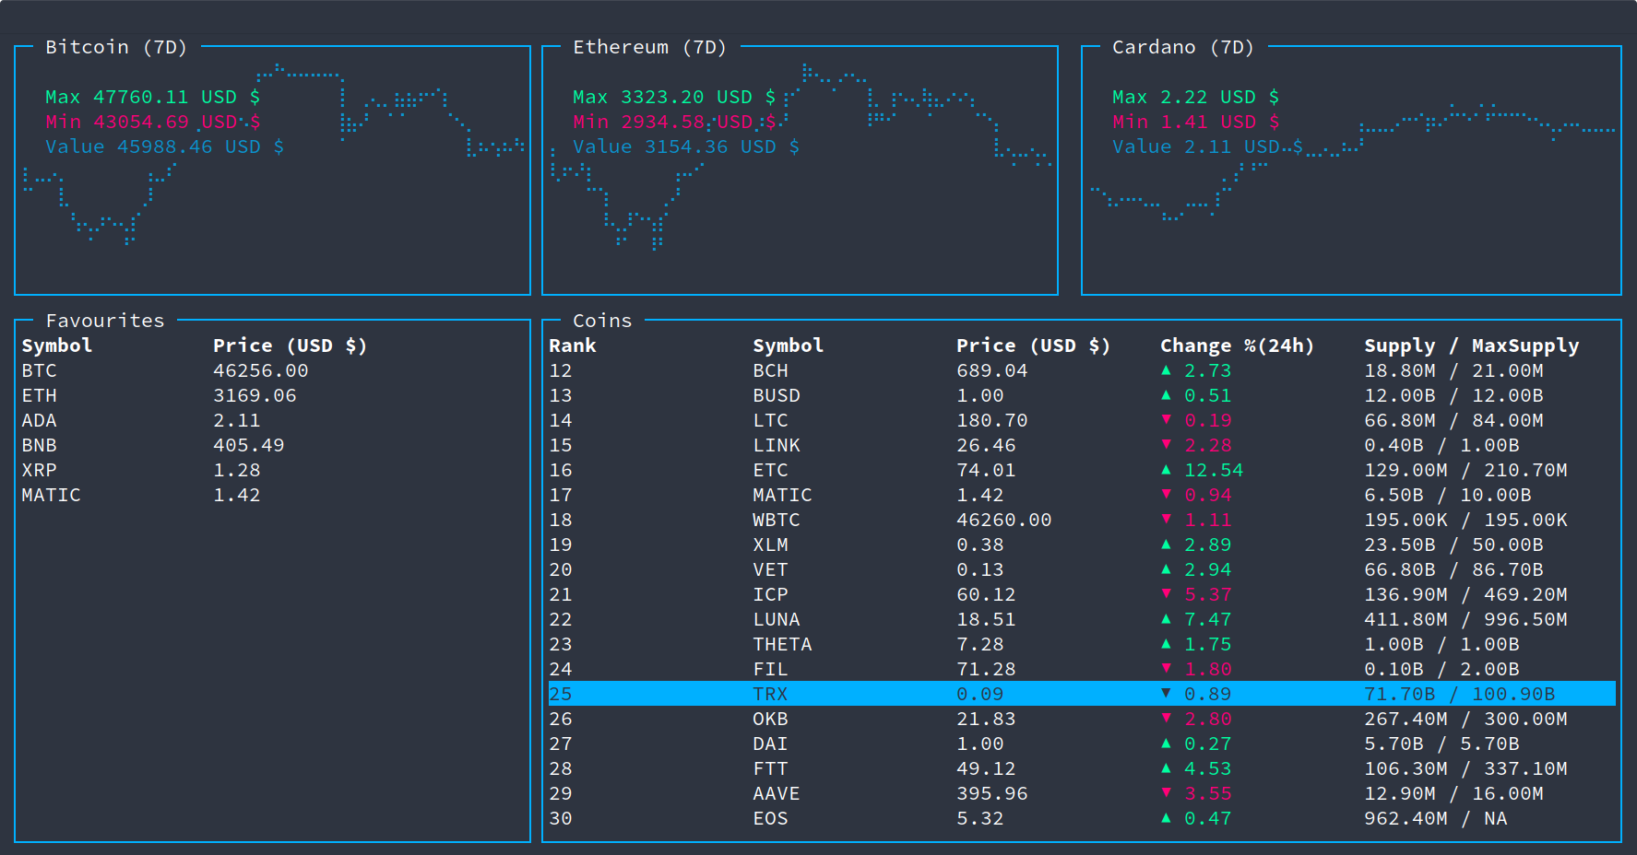1637x855 pixels.
Task: Click the green up arrow in EOS row
Action: point(1166,818)
